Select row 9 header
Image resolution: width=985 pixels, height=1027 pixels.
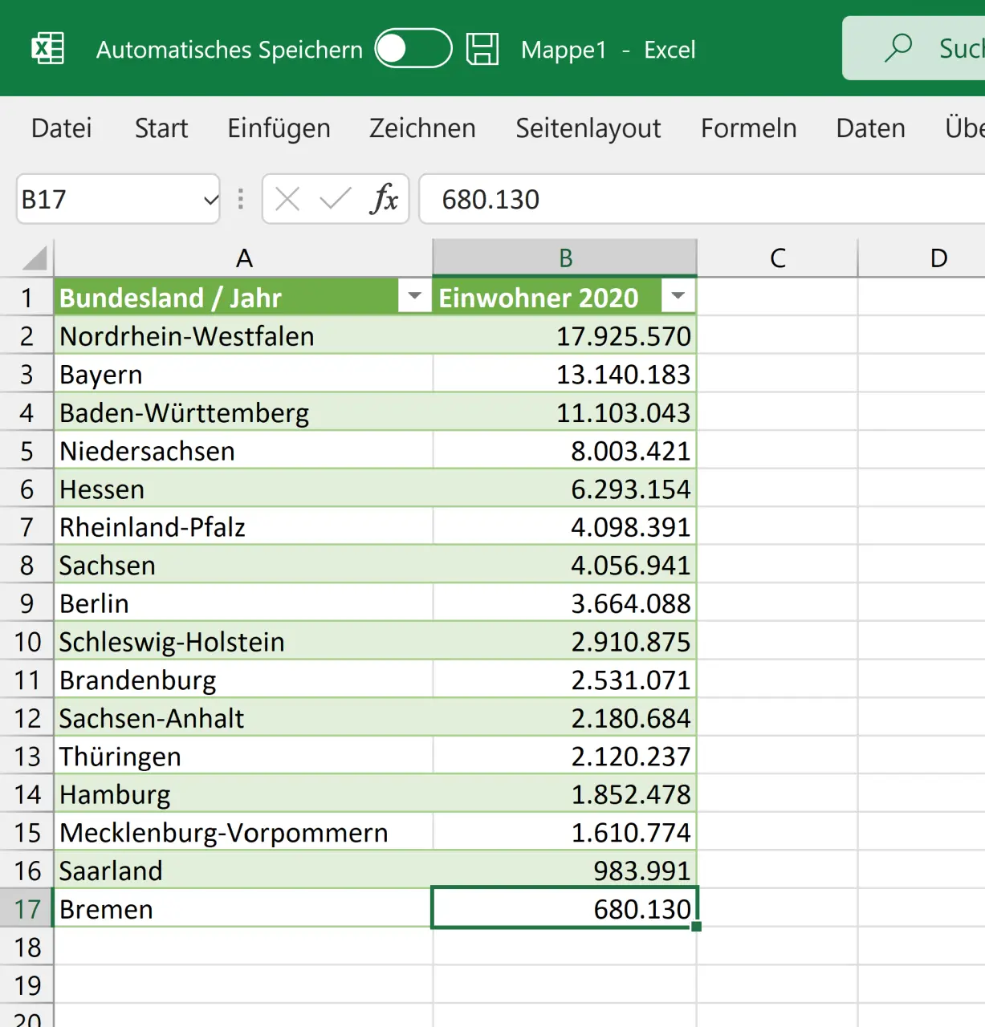pos(26,603)
